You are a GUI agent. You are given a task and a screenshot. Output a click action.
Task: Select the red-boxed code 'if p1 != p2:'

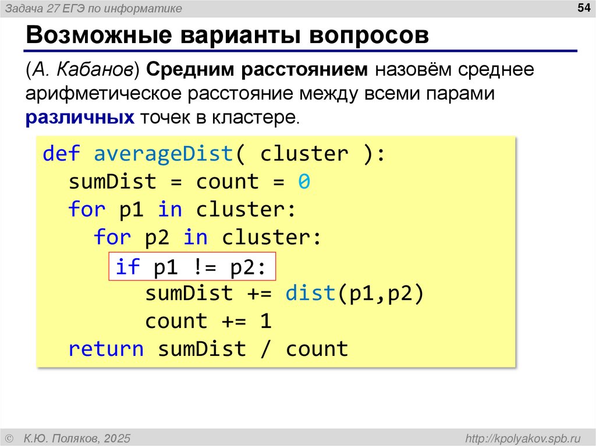tap(192, 266)
